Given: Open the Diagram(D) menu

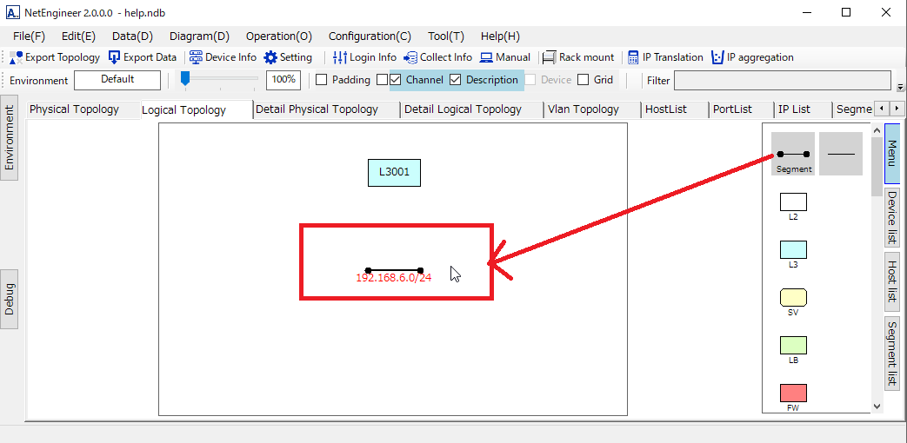Looking at the screenshot, I should (x=199, y=36).
